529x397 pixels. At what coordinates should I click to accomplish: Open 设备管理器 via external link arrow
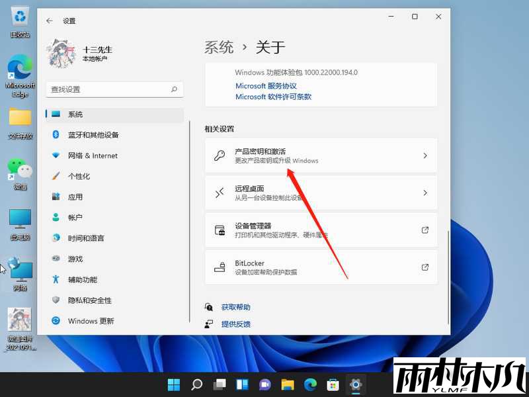pyautogui.click(x=425, y=230)
